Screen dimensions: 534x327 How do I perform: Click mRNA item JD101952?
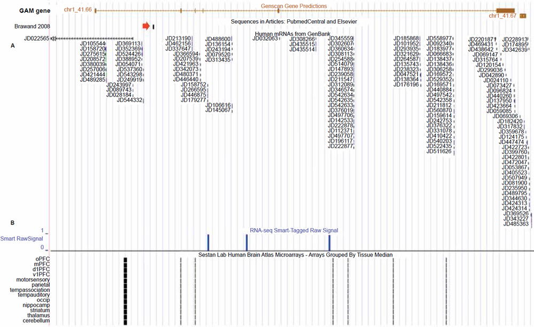pyautogui.click(x=406, y=44)
